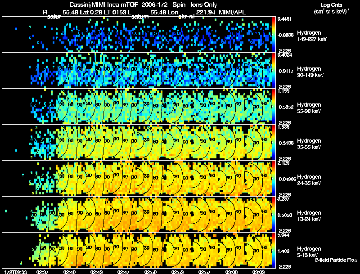Select the 02:57 time label

point(205,272)
